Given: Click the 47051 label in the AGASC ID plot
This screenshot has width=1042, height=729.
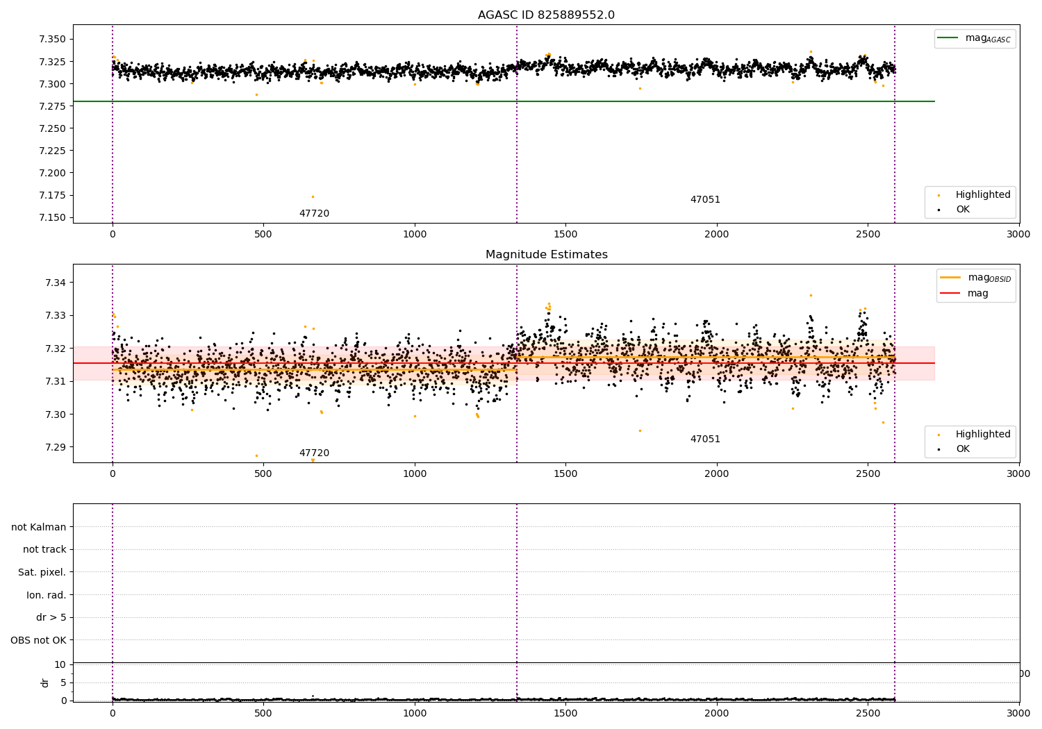Looking at the screenshot, I should (x=705, y=200).
